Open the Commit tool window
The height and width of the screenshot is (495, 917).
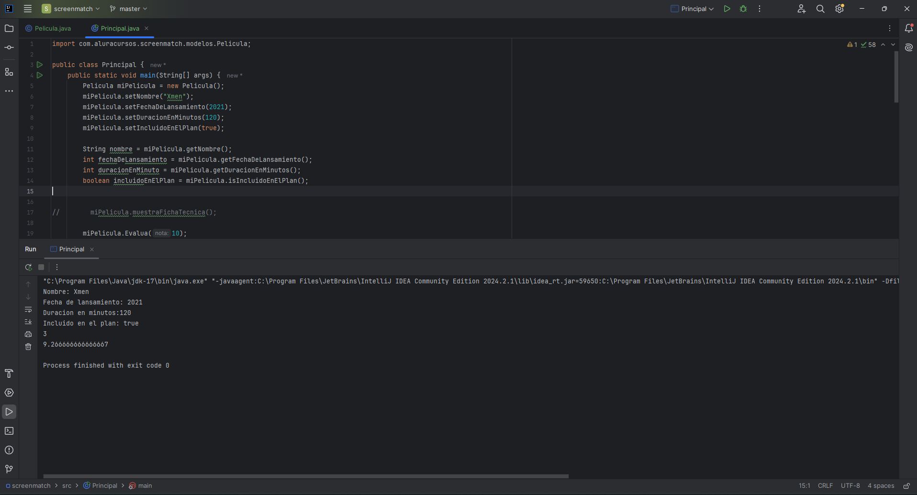9,47
